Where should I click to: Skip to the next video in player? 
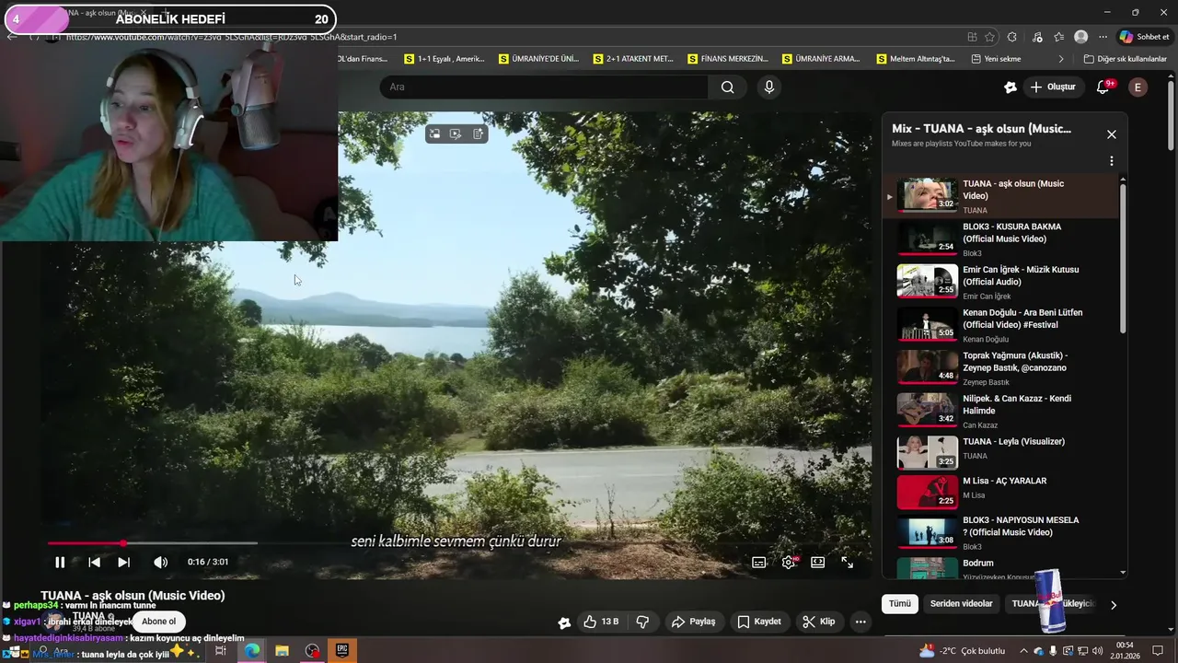point(123,562)
